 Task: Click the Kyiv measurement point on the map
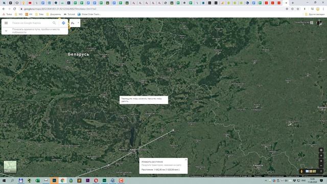coord(134,152)
